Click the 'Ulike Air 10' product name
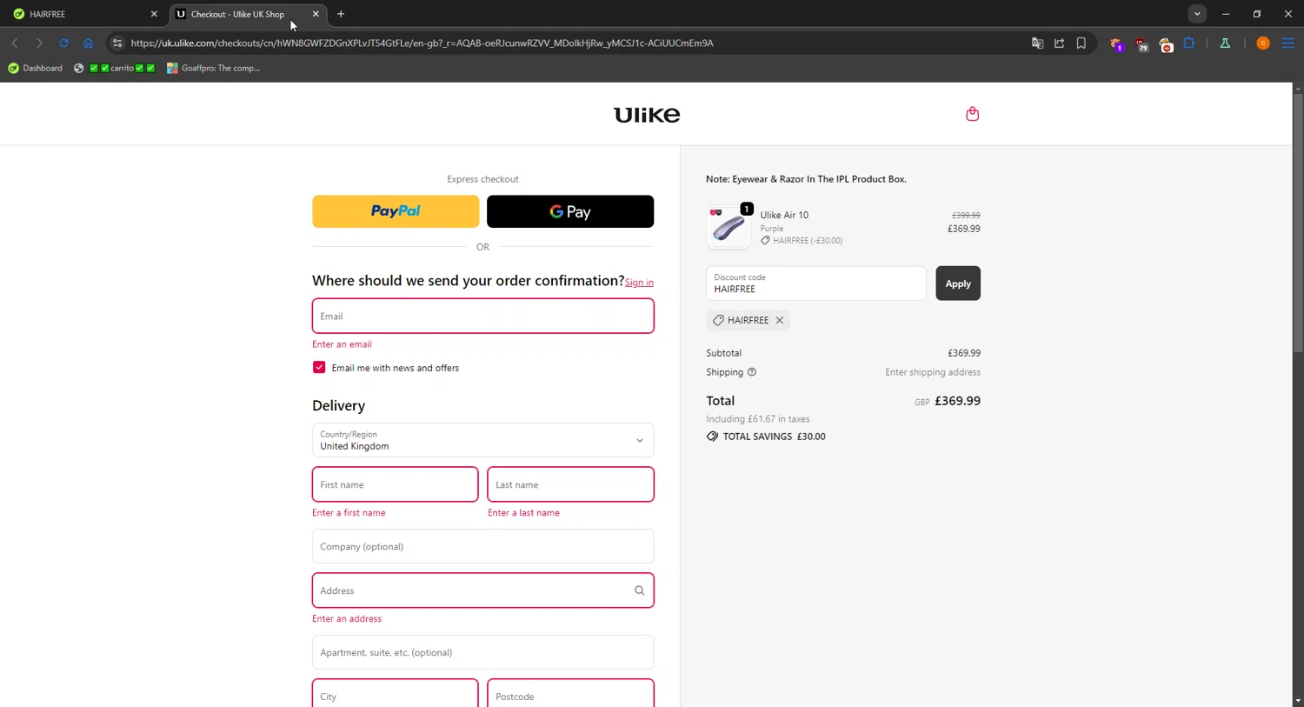Screen dimensions: 1304x707 click(x=784, y=215)
